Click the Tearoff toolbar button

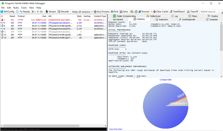pyautogui.click(x=193, y=12)
